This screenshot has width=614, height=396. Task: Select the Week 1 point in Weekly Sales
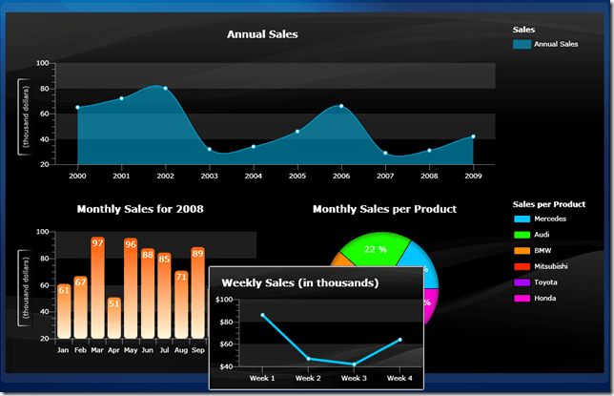262,315
